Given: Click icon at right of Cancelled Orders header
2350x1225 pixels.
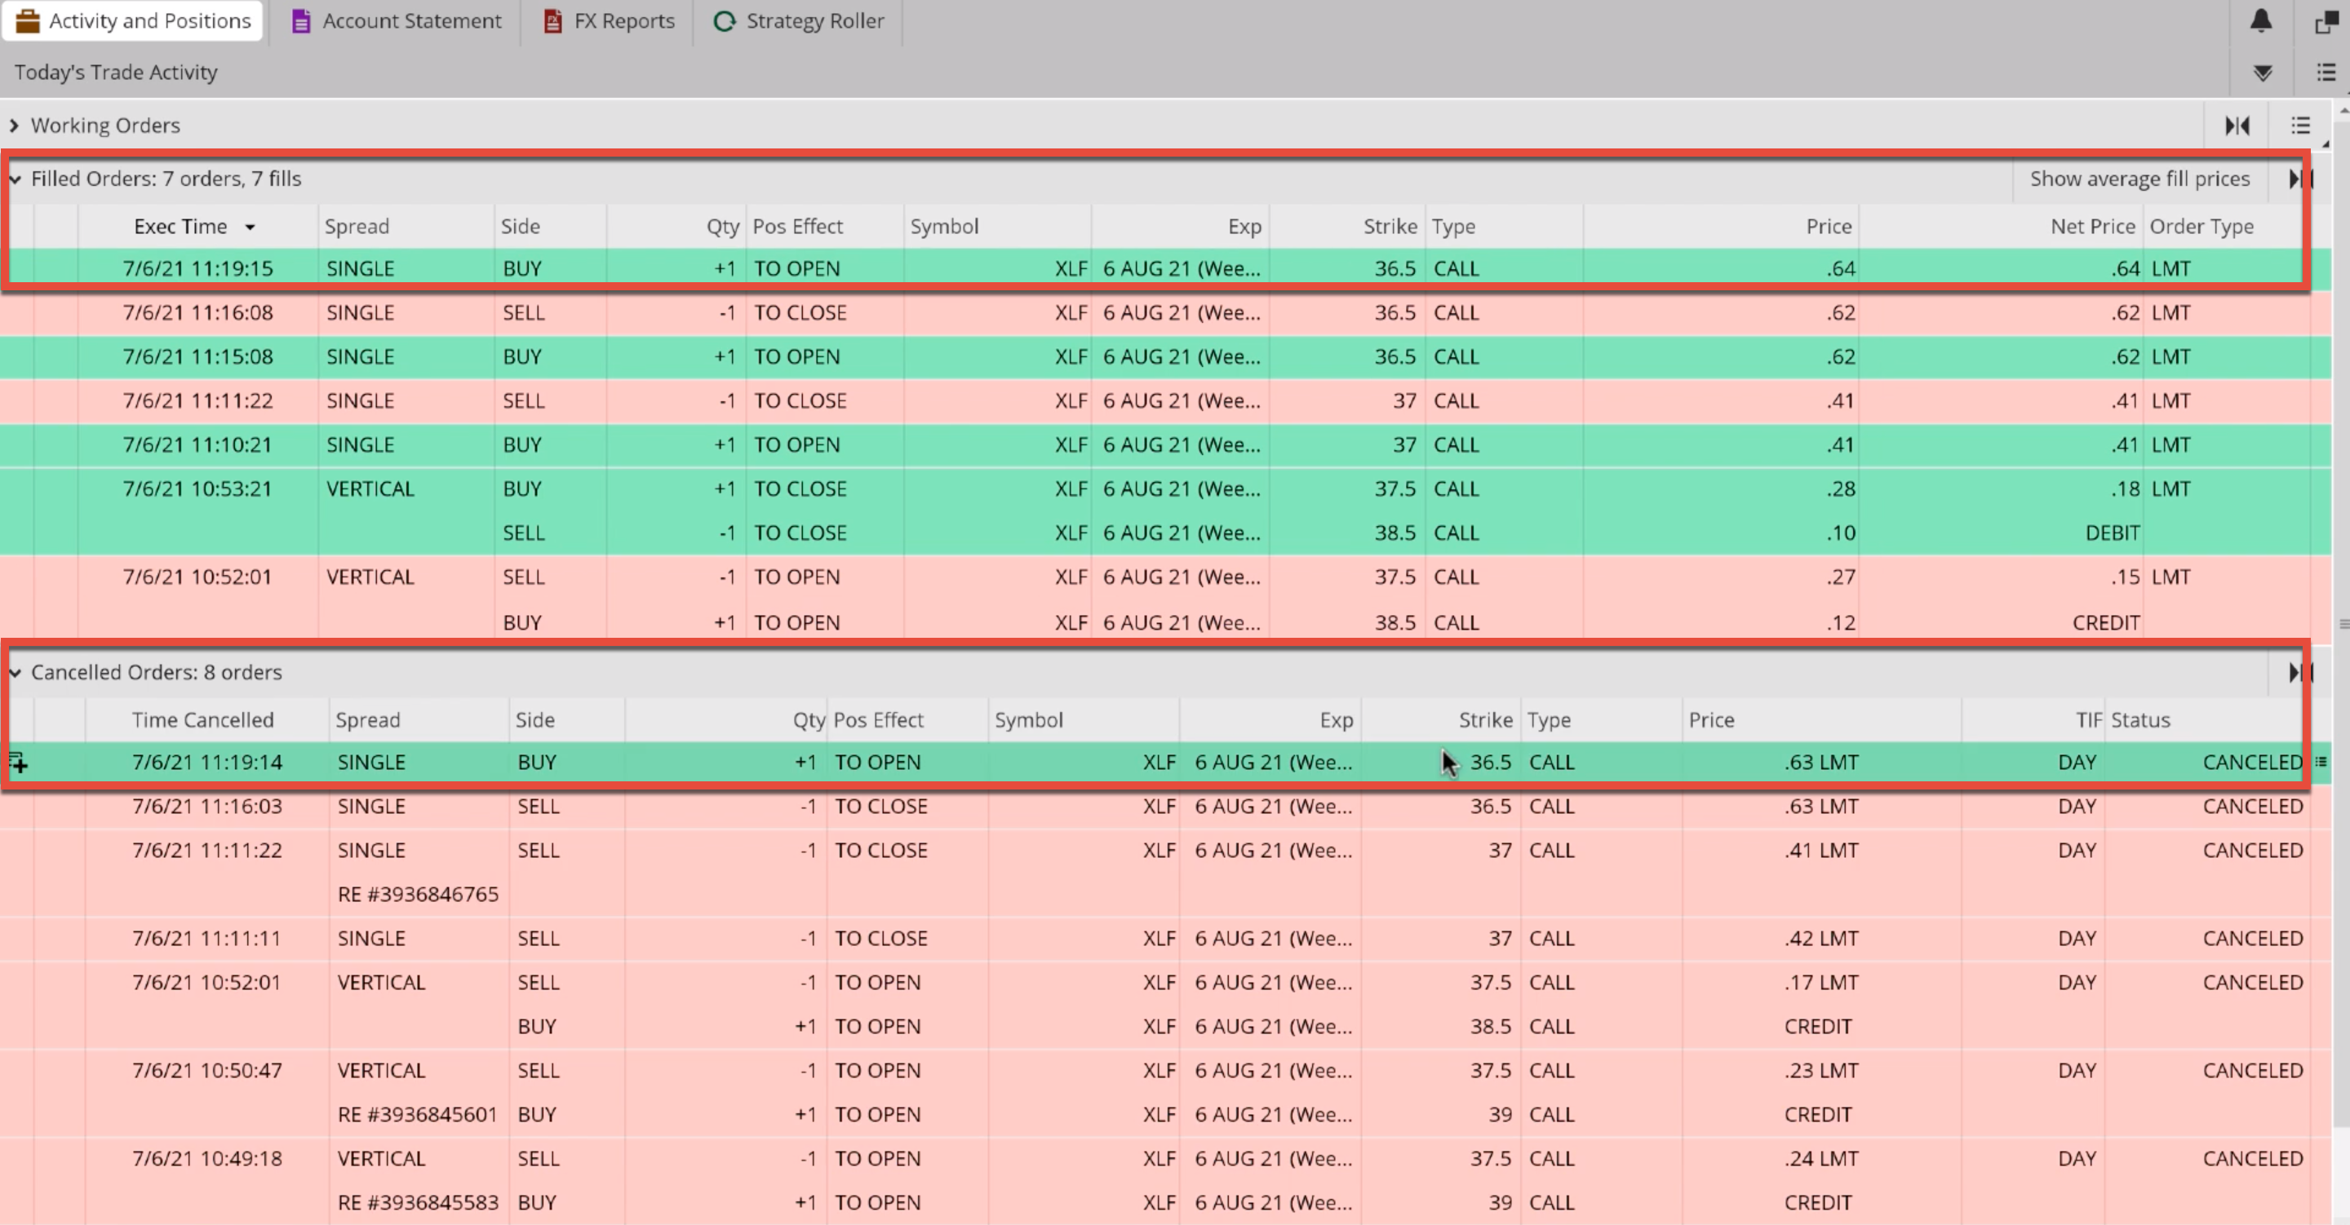Looking at the screenshot, I should click(2300, 672).
